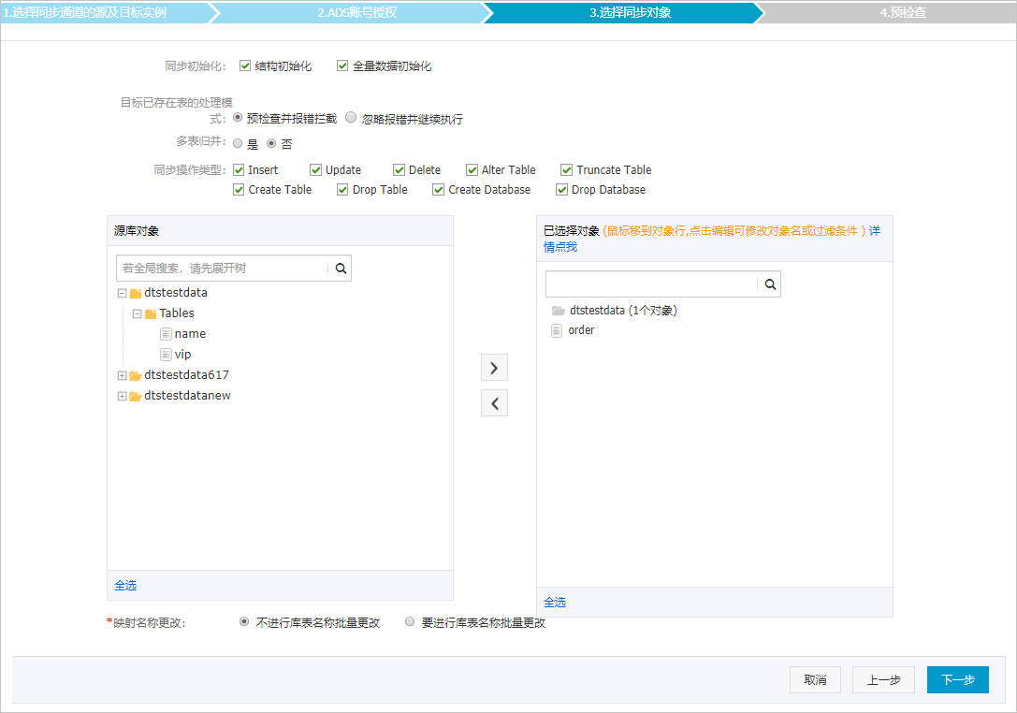1017x713 pixels.
Task: Toggle the Alter Table checkbox
Action: point(472,170)
